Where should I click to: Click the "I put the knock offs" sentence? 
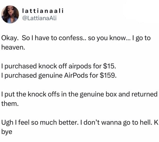(x=79, y=95)
